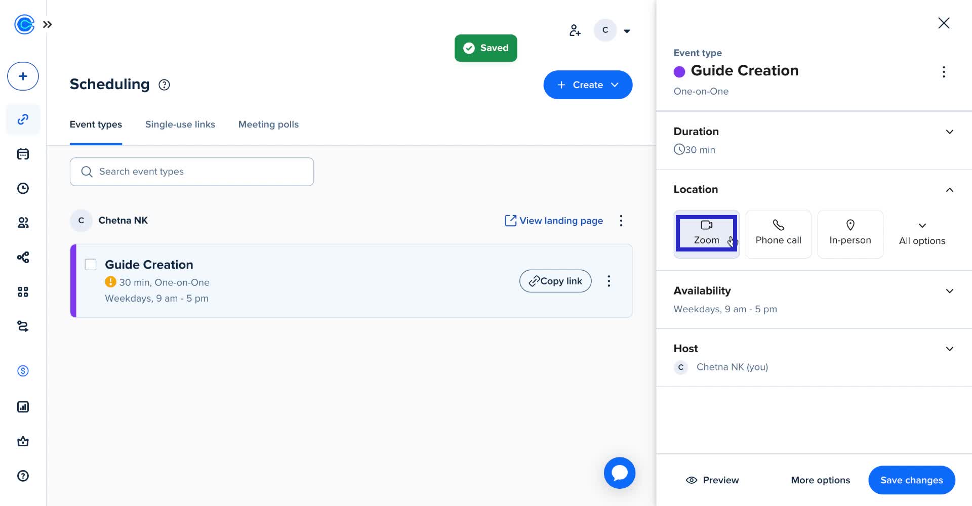The width and height of the screenshot is (972, 506).
Task: Open the Analytics chart icon
Action: click(x=23, y=407)
